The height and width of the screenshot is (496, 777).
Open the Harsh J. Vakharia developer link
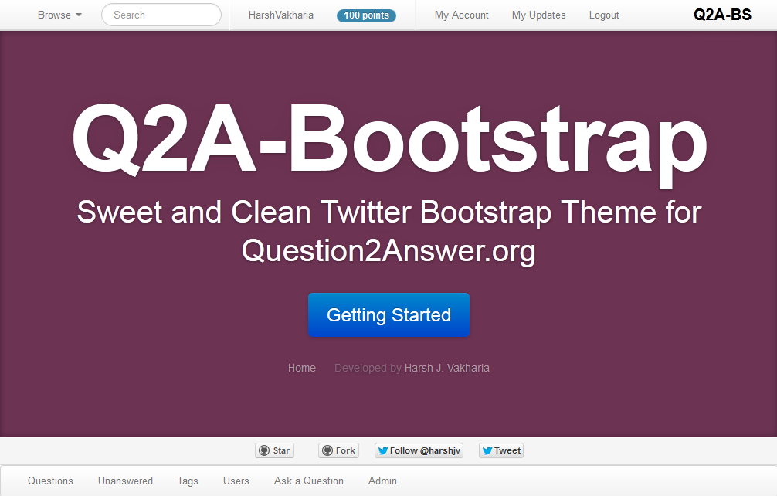pyautogui.click(x=446, y=368)
